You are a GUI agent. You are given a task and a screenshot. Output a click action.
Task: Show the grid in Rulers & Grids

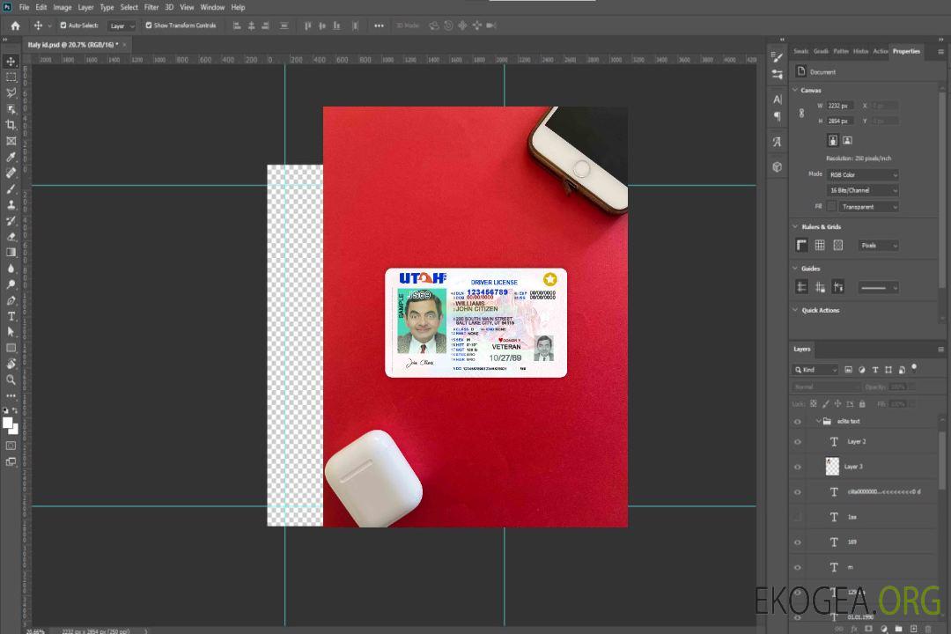[820, 246]
